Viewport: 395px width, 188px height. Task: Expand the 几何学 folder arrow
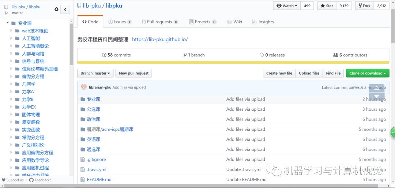(11, 84)
